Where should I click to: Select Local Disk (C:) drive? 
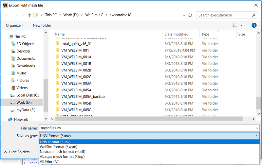28,95
